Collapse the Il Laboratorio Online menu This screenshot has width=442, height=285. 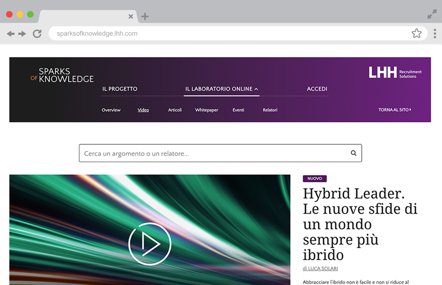pos(221,89)
